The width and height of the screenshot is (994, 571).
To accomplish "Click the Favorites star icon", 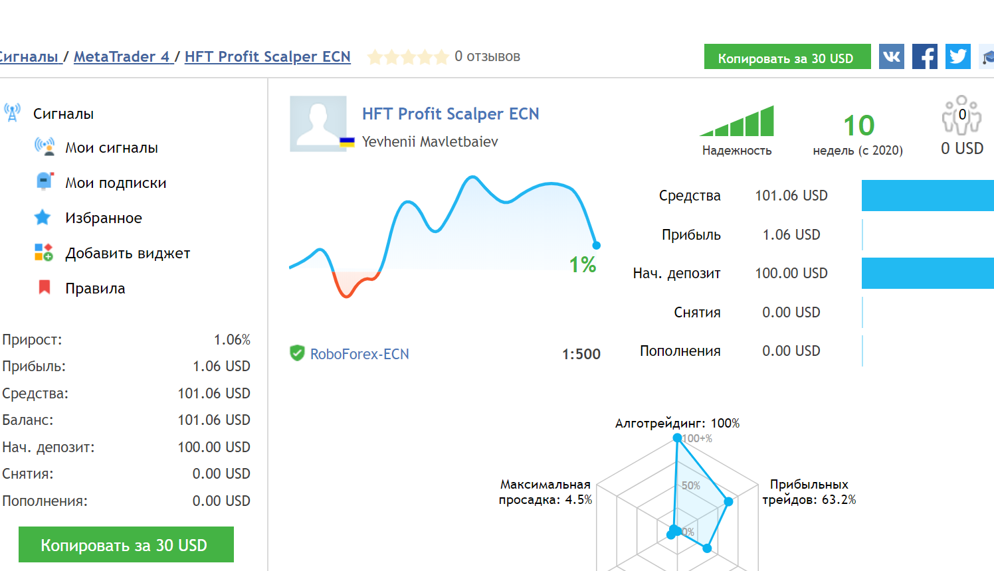I will coord(43,217).
